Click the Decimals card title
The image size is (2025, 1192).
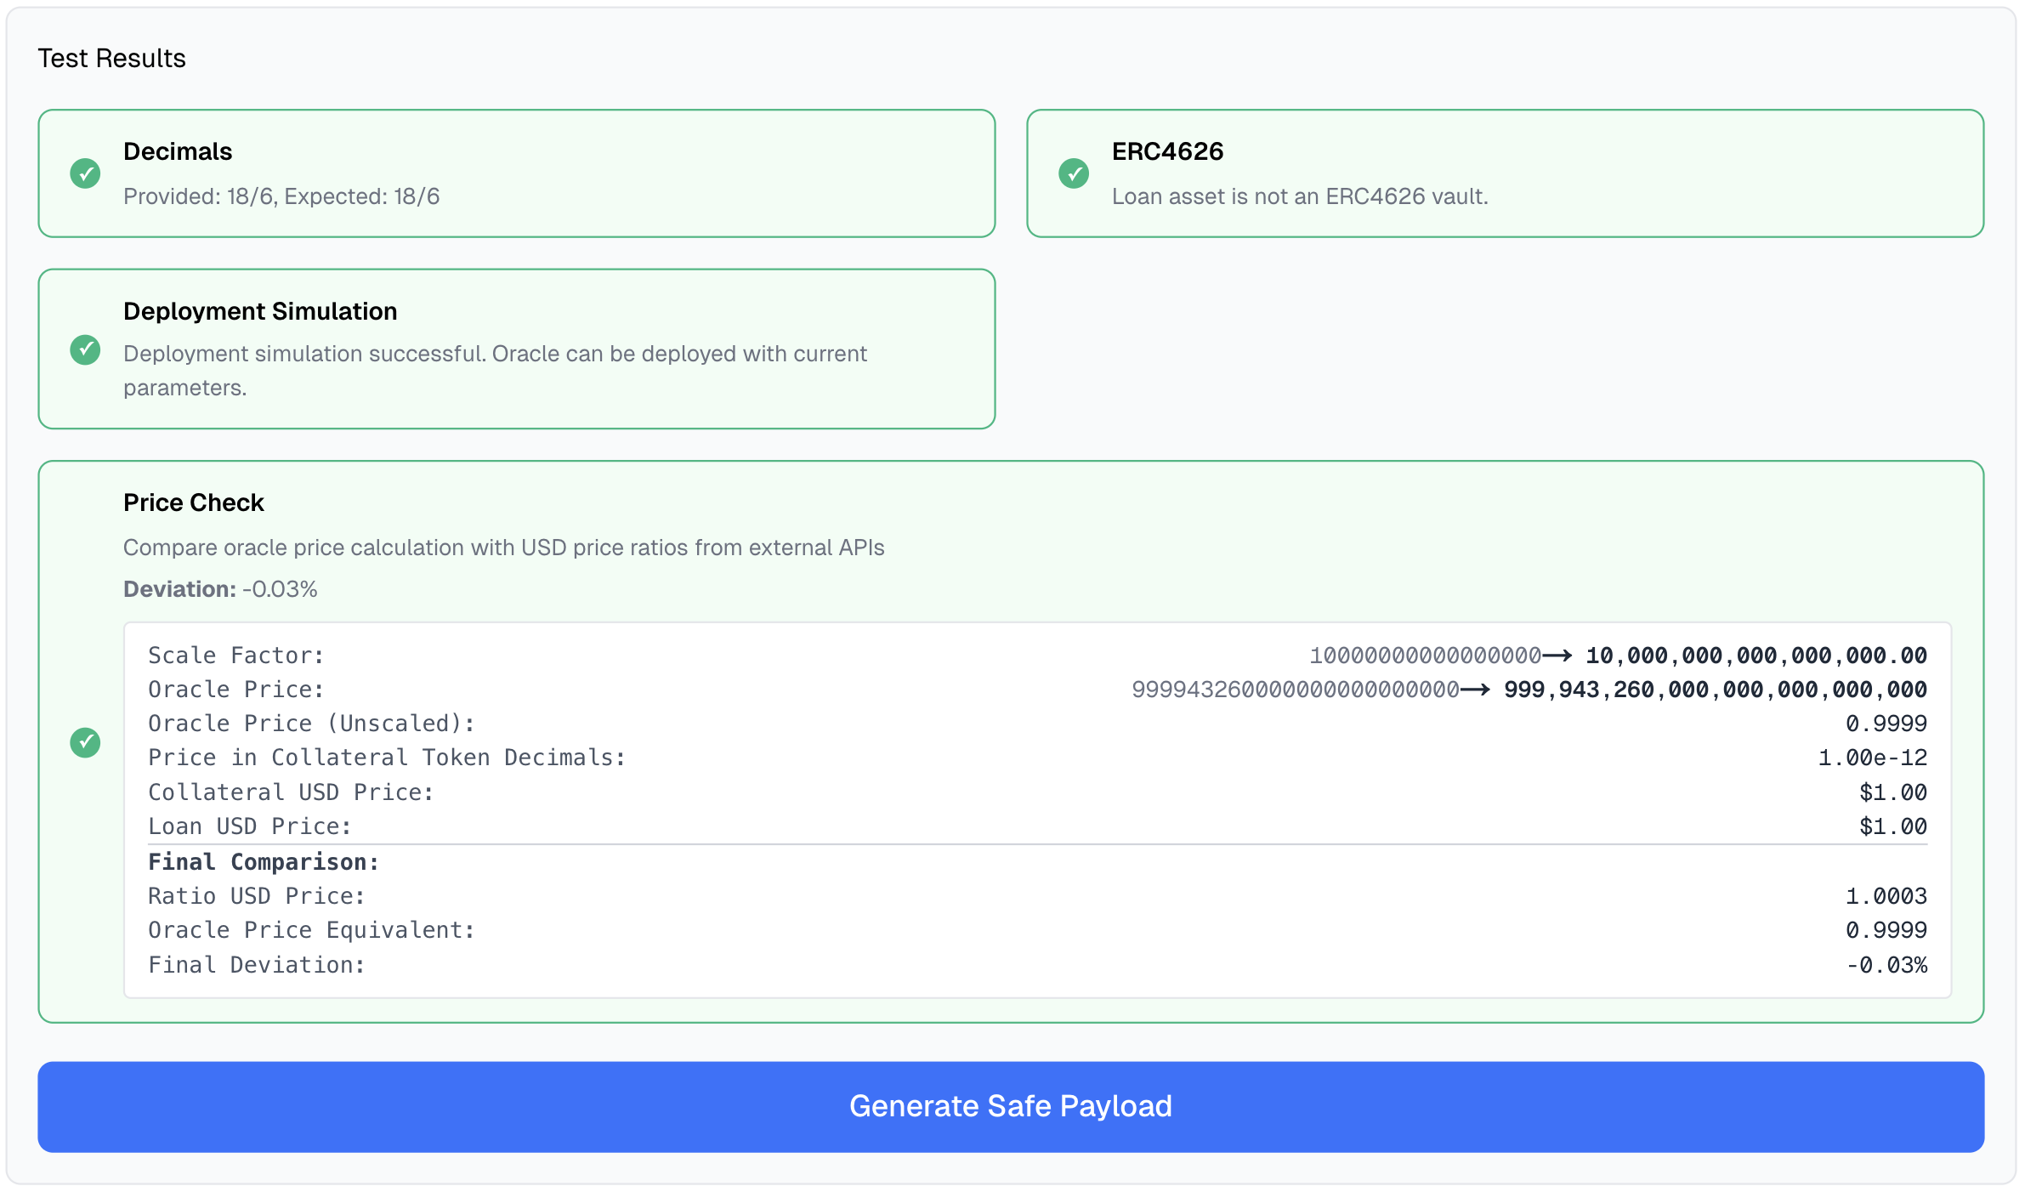click(178, 151)
